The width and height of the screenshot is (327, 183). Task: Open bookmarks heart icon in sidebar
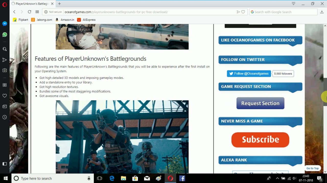(5, 96)
